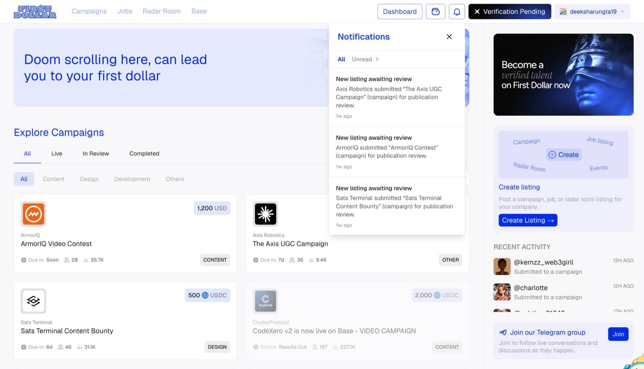Click the First Dollar logo
This screenshot has height=369, width=644.
tap(35, 12)
